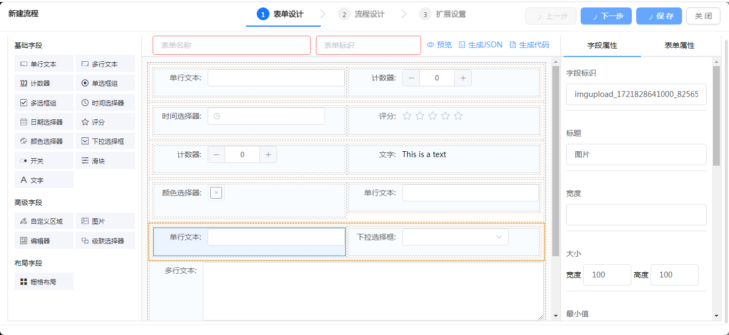
Task: Add the 颜色选择器 color picker from the palette
Action: (x=44, y=141)
